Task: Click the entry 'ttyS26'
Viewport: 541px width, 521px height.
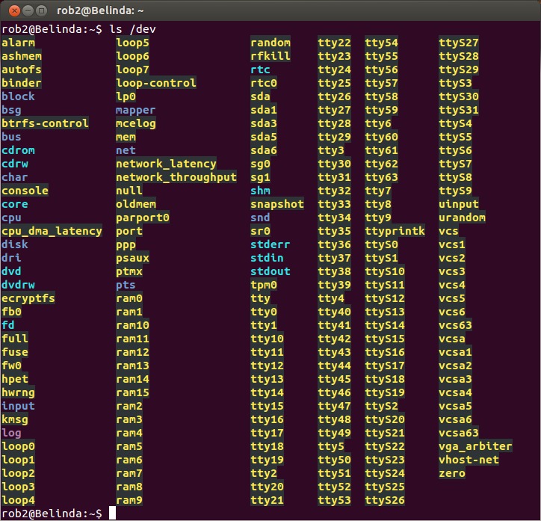Action: [385, 500]
